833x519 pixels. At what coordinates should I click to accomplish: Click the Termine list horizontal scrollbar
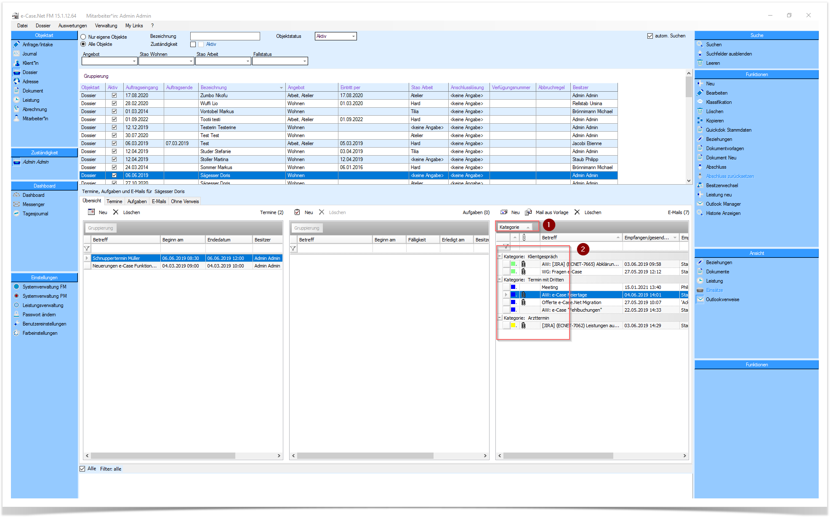(163, 455)
